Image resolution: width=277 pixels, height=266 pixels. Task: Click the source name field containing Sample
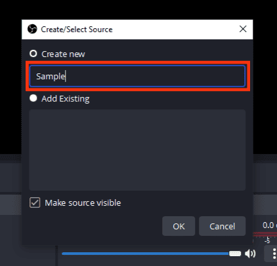[x=137, y=76]
